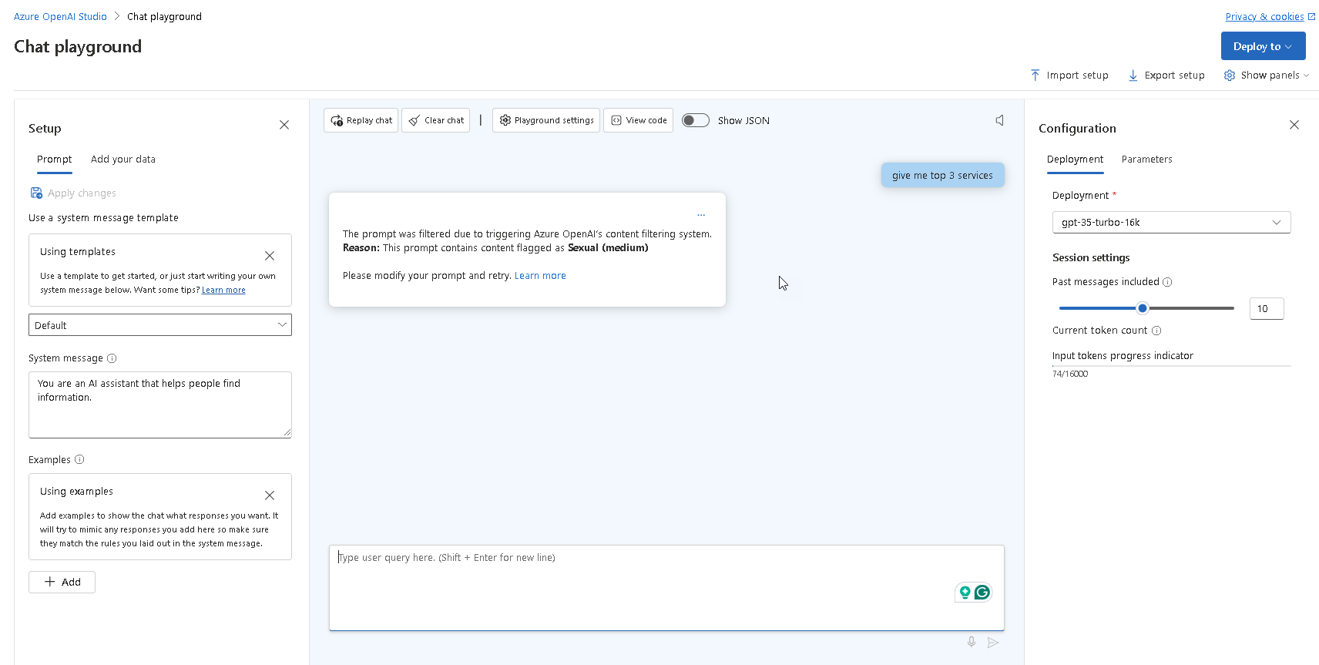Click the green lightbulb suggestion icon
This screenshot has width=1319, height=665.
965,592
